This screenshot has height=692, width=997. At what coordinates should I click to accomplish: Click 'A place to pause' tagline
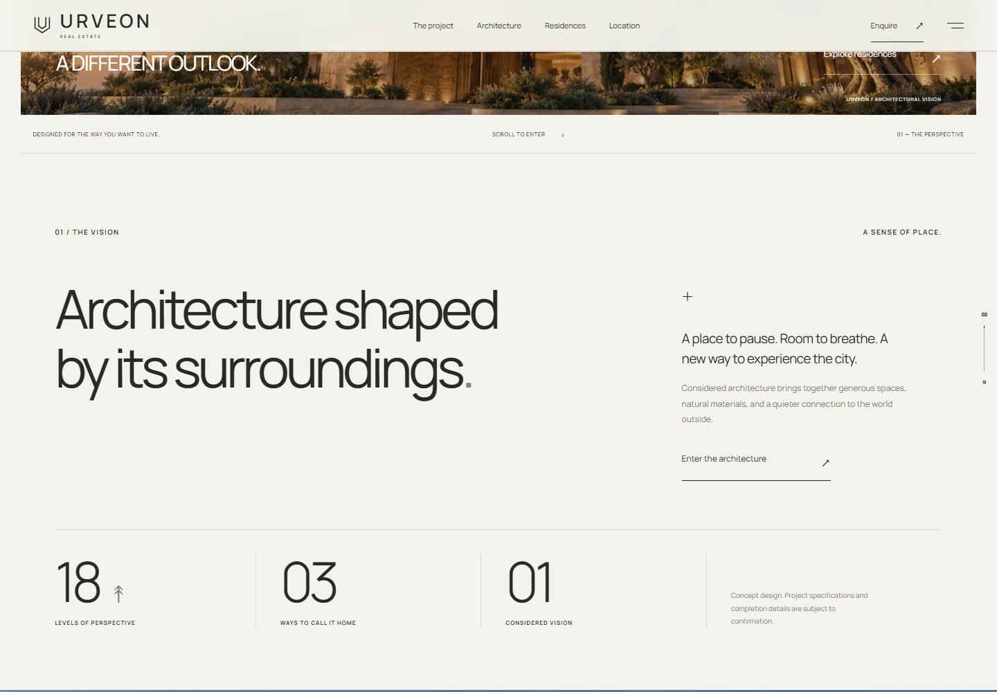coord(784,349)
